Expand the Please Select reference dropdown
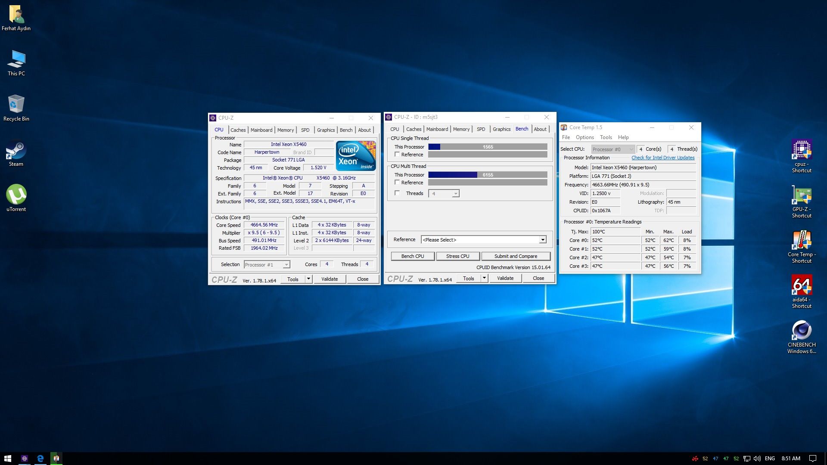This screenshot has width=827, height=465. click(543, 240)
